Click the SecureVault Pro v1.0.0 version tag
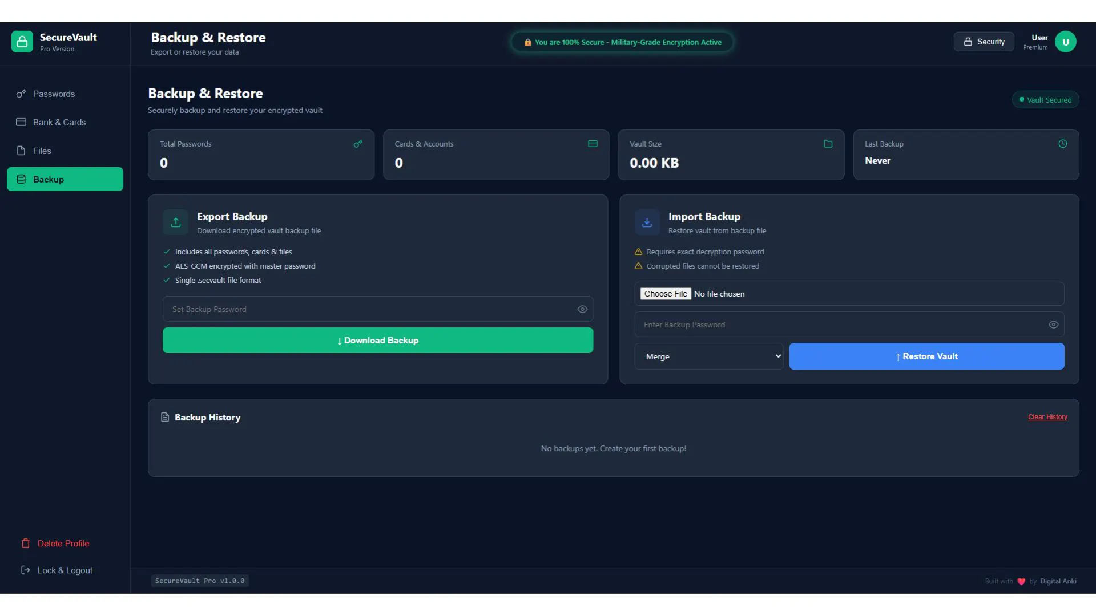The image size is (1096, 616). (200, 581)
